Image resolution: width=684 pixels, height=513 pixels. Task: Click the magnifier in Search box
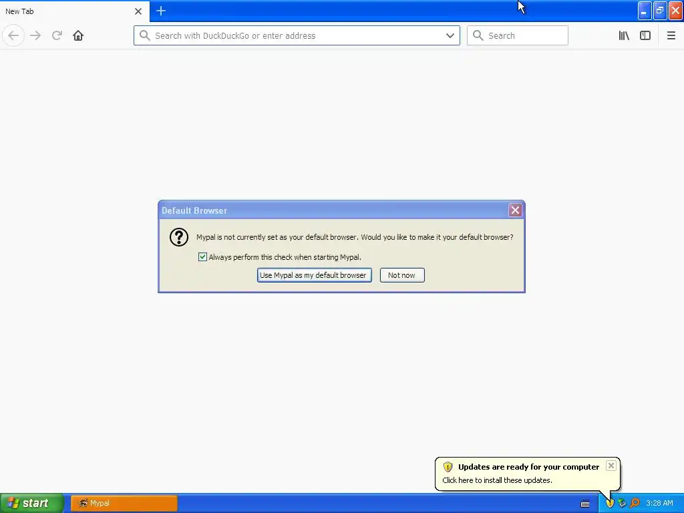click(478, 35)
